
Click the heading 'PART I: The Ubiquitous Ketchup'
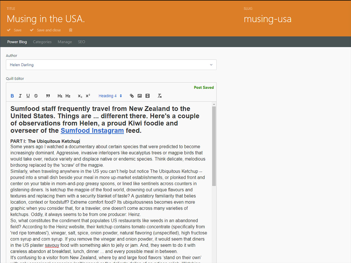(x=45, y=141)
